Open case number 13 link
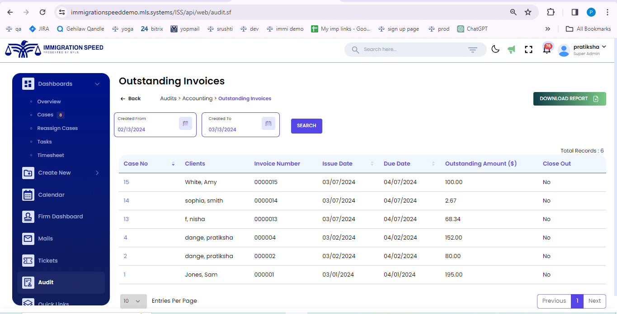The width and height of the screenshot is (617, 314). 126,219
